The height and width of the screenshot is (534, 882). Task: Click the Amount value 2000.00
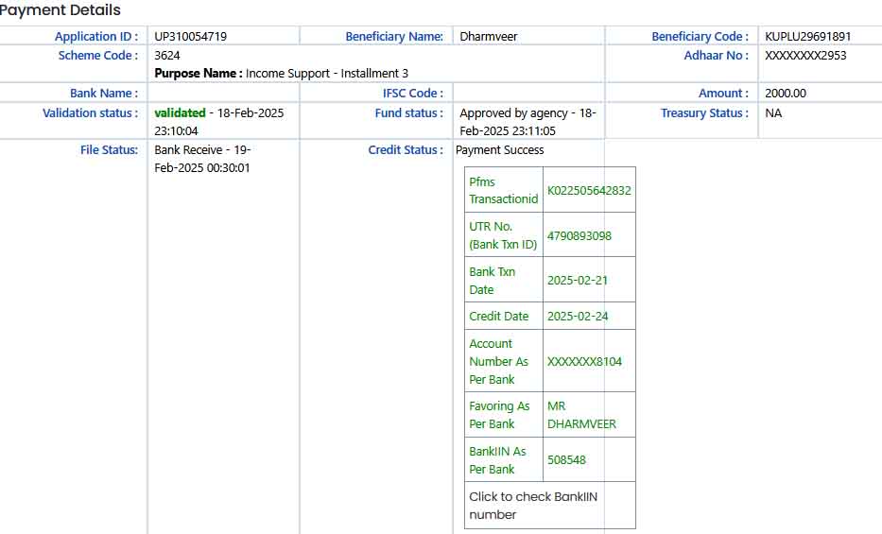tap(786, 94)
